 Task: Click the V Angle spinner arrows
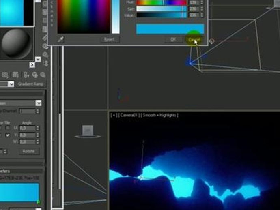(x=37, y=135)
